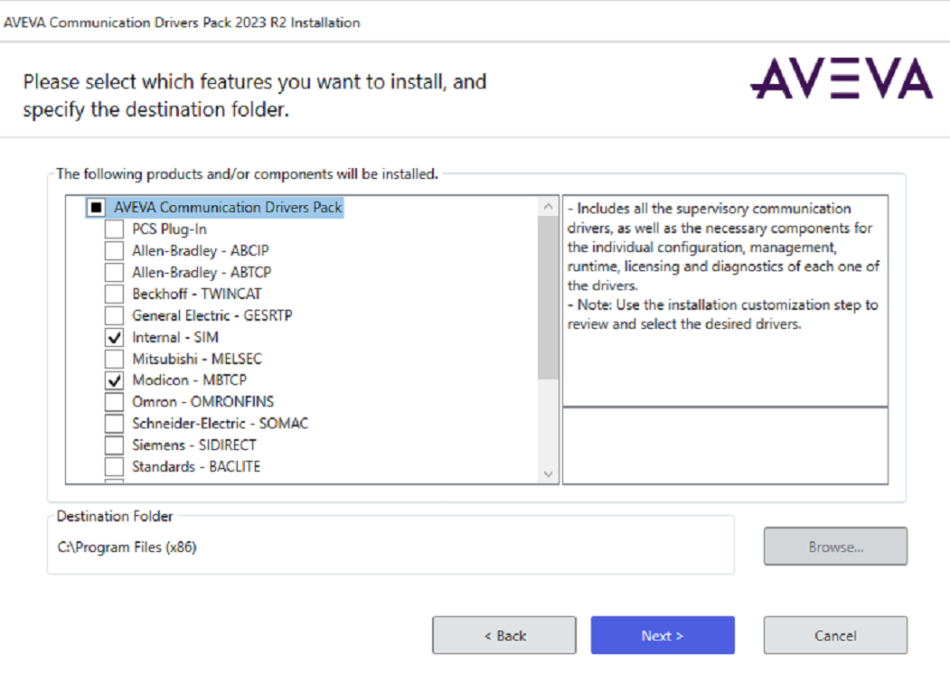Check the PCS Plug-In checkbox
The width and height of the screenshot is (950, 693).
(x=114, y=229)
